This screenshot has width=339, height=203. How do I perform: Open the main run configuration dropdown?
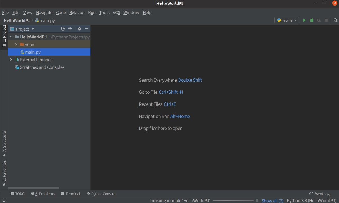pyautogui.click(x=287, y=20)
